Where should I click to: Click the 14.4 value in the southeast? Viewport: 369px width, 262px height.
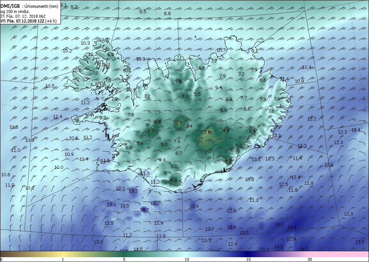coord(292,227)
